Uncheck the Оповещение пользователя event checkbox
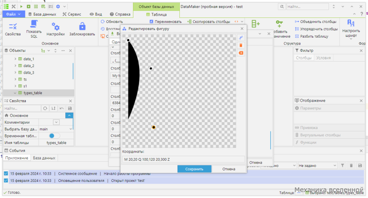 (6, 181)
